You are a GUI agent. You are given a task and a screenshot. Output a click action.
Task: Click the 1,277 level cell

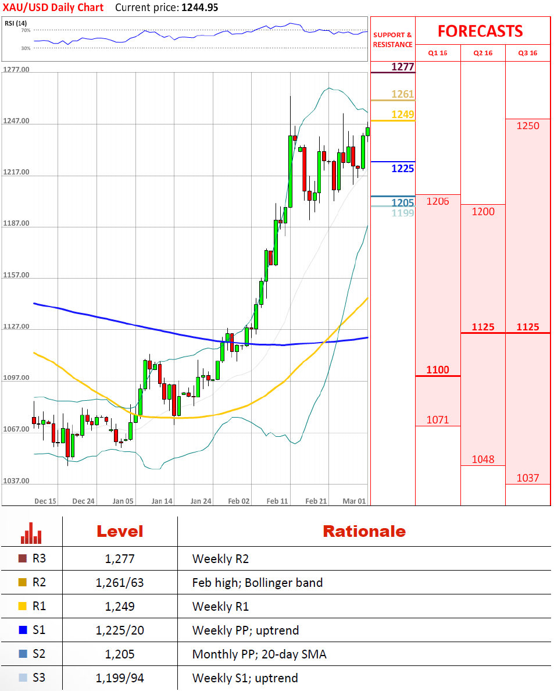pyautogui.click(x=120, y=559)
